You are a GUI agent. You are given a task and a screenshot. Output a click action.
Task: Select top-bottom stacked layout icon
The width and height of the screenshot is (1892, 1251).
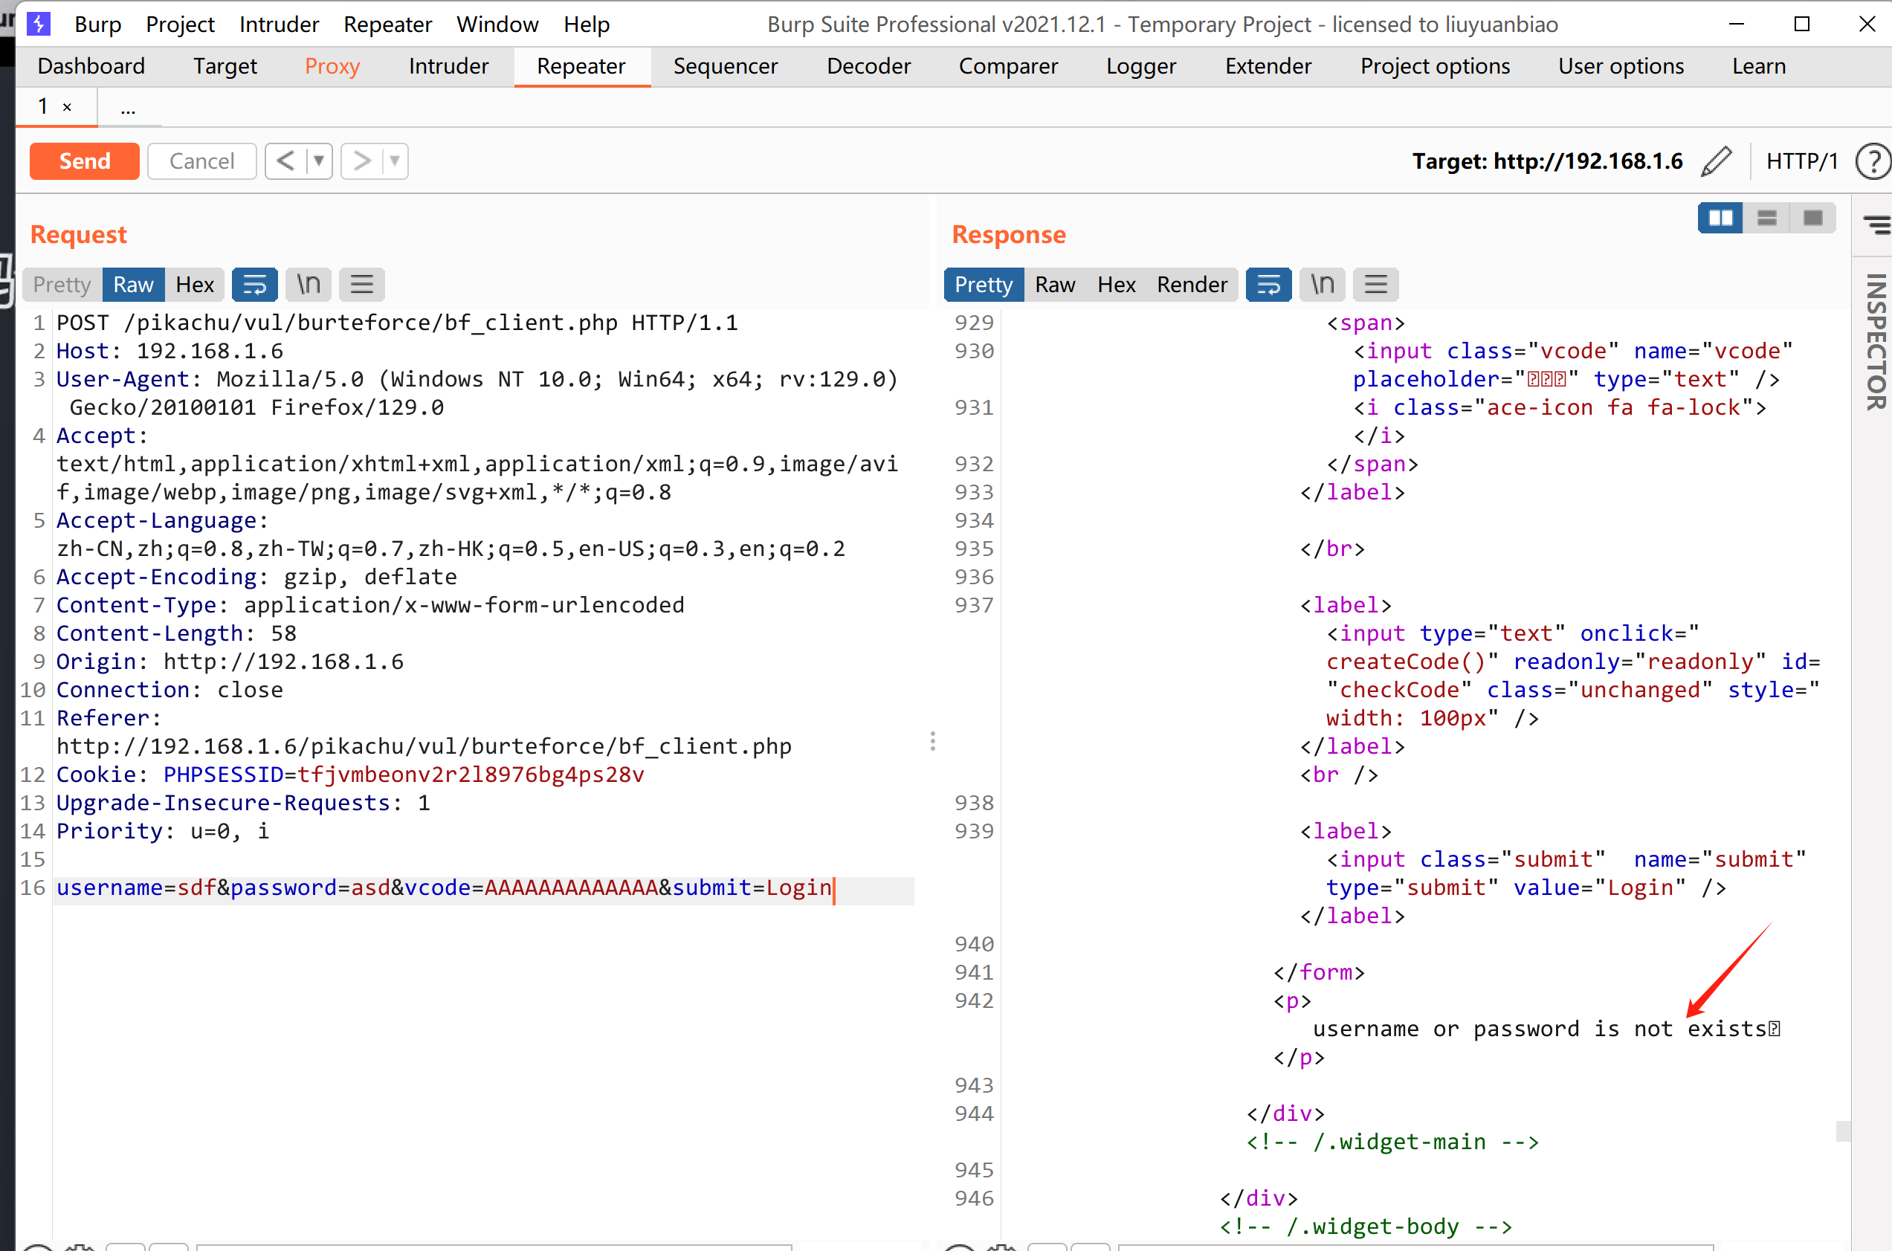point(1766,218)
